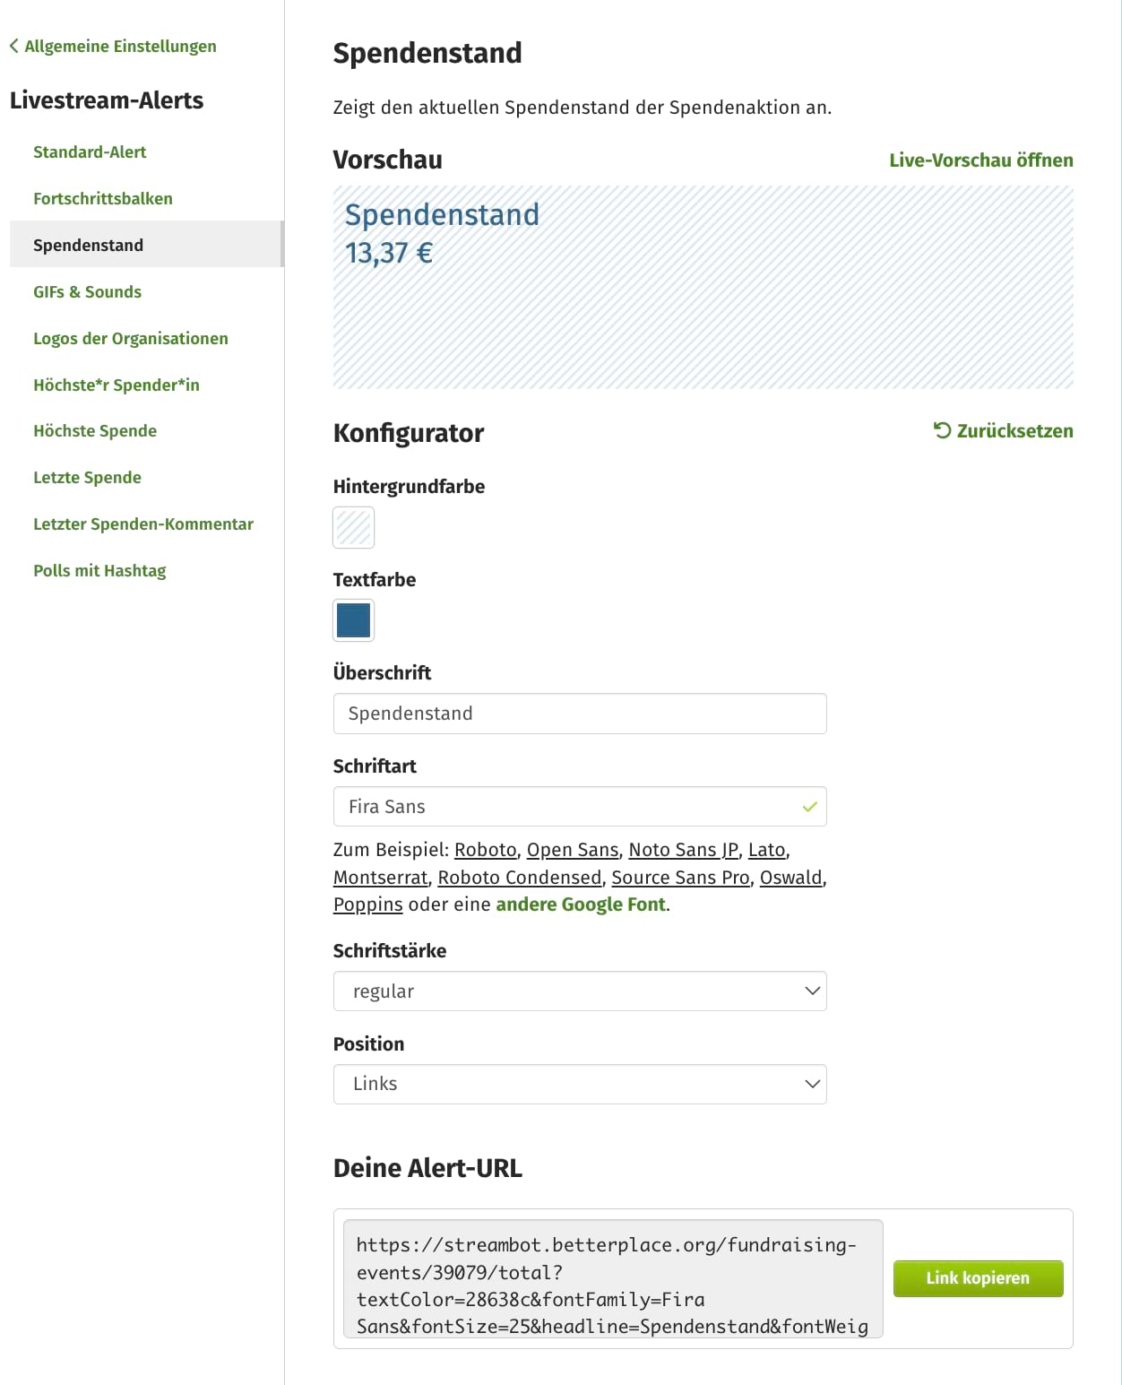This screenshot has width=1122, height=1385.
Task: Select GIFs & Sounds in the sidebar
Action: pos(87,291)
